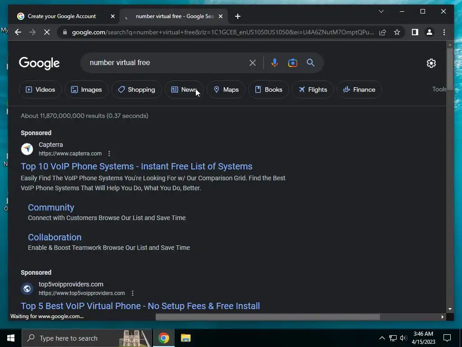Open File Explorer from the taskbar
462x347 pixels.
tap(185, 338)
